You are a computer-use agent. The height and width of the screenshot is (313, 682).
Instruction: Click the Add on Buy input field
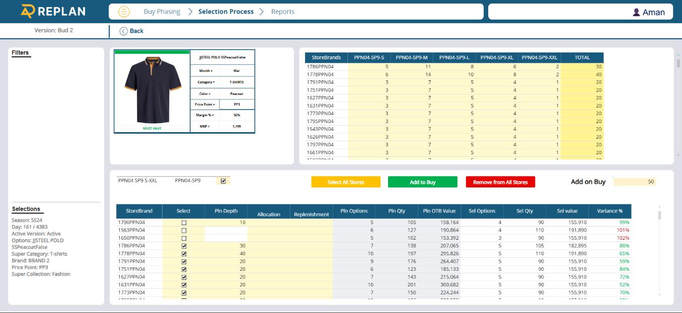click(634, 182)
